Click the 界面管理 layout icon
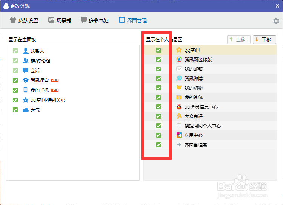The width and height of the screenshot is (283, 205). (x=122, y=20)
